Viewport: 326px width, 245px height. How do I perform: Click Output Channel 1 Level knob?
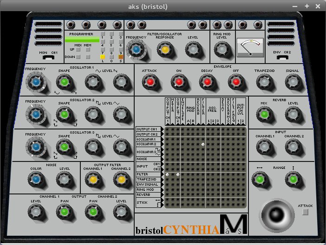(36, 212)
